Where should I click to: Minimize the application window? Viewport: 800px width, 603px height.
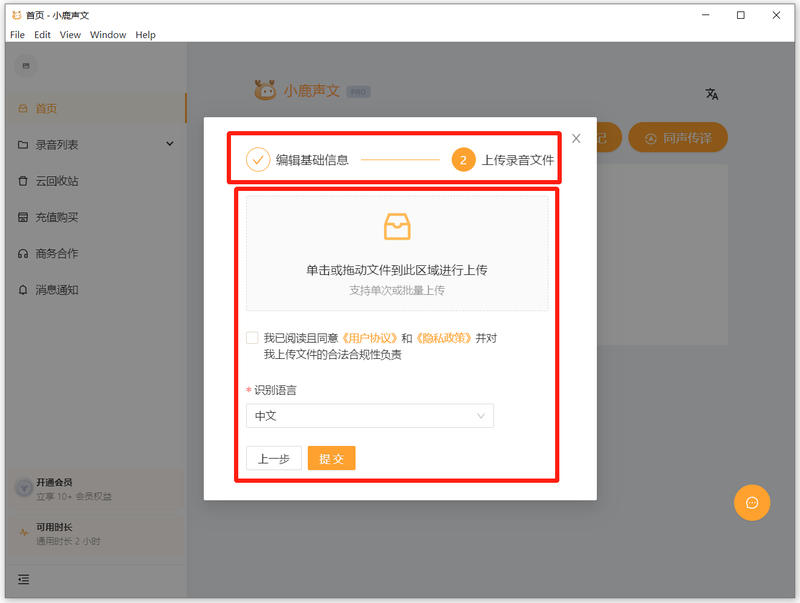705,15
